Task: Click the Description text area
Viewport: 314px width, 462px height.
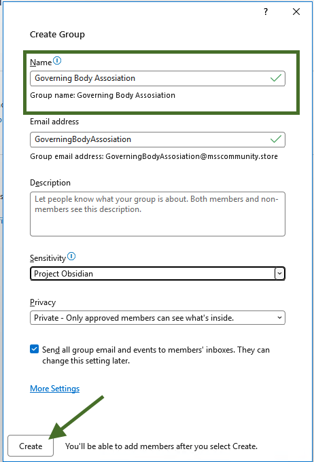Action: (158, 214)
